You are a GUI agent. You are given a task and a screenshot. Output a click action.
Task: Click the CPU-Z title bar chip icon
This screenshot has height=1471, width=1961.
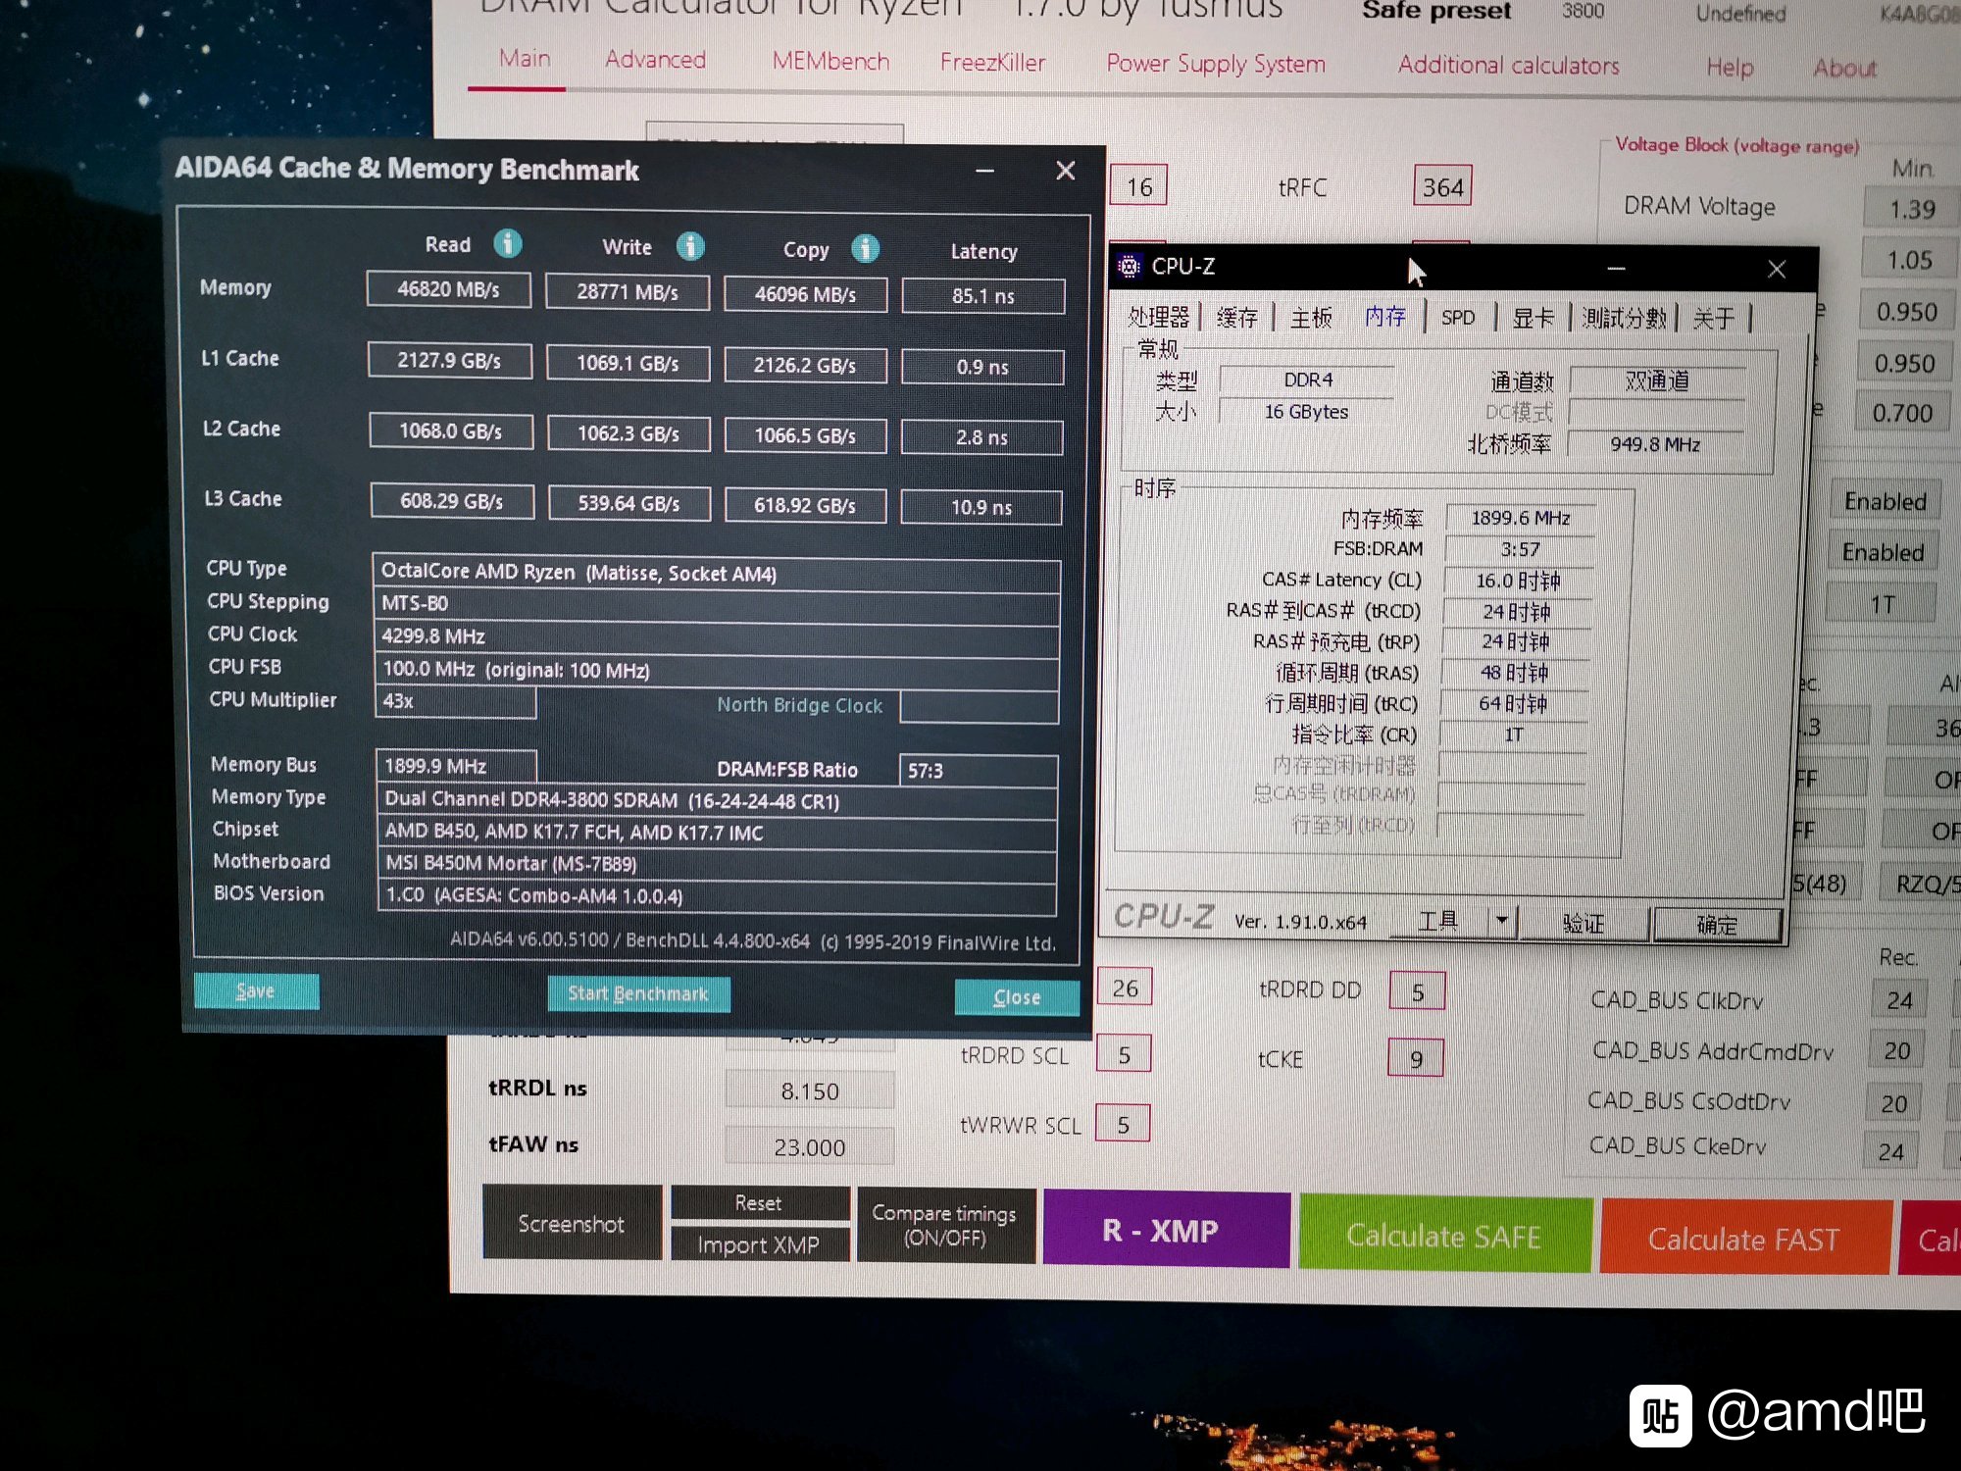1130,266
